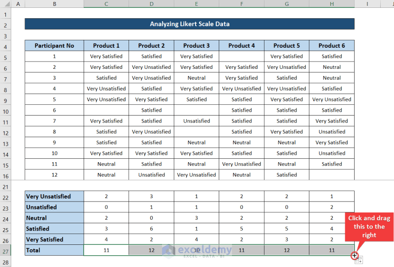
Task: Click the 'Total' row label
Action: click(54, 250)
